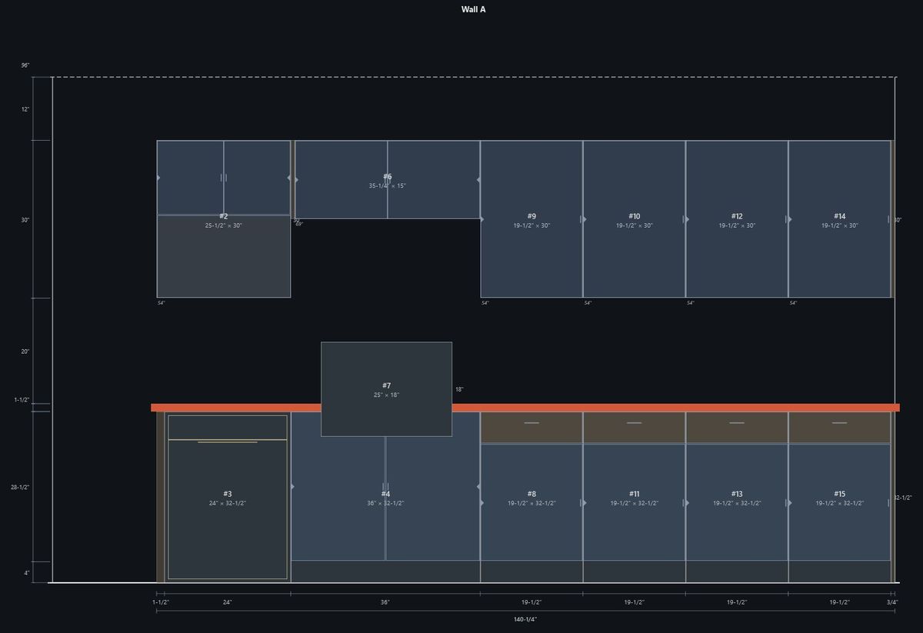Select upper cabinet #2 (25-1/2" × 30")
This screenshot has height=633, width=923.
tap(224, 218)
